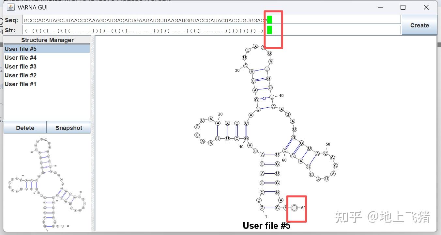Take a Snapshot of the structure
This screenshot has width=441, height=235.
pos(68,128)
